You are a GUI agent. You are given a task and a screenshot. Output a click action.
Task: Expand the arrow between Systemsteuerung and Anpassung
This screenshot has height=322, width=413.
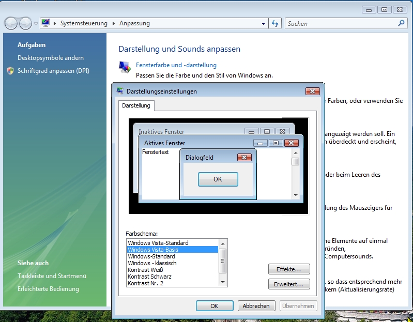pyautogui.click(x=114, y=23)
